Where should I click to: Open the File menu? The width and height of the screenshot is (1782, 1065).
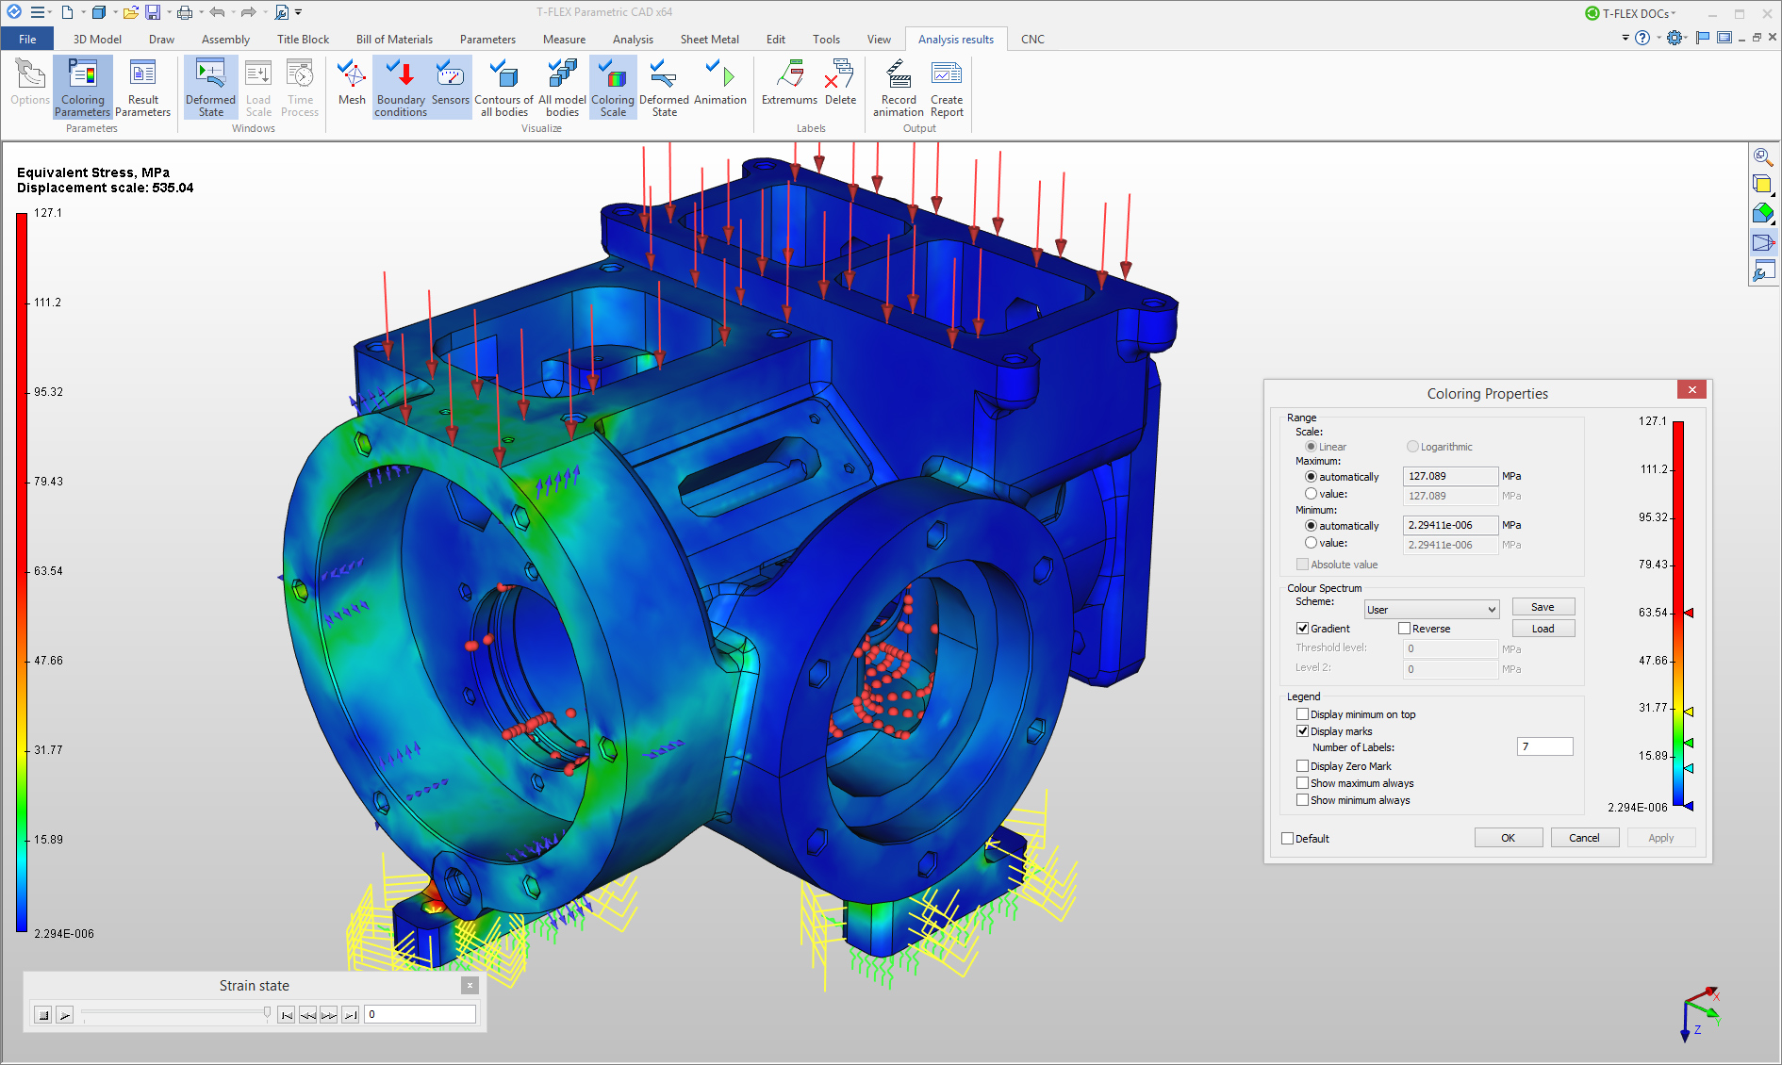27,39
